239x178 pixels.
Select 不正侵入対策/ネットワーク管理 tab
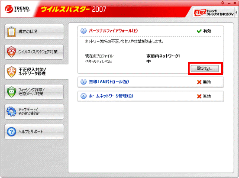pyautogui.click(x=36, y=72)
